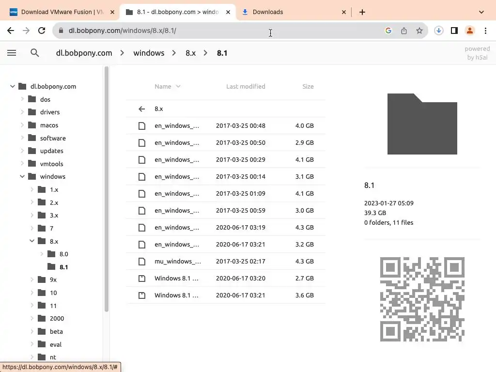
Task: Click the QR code image
Action: point(422,299)
